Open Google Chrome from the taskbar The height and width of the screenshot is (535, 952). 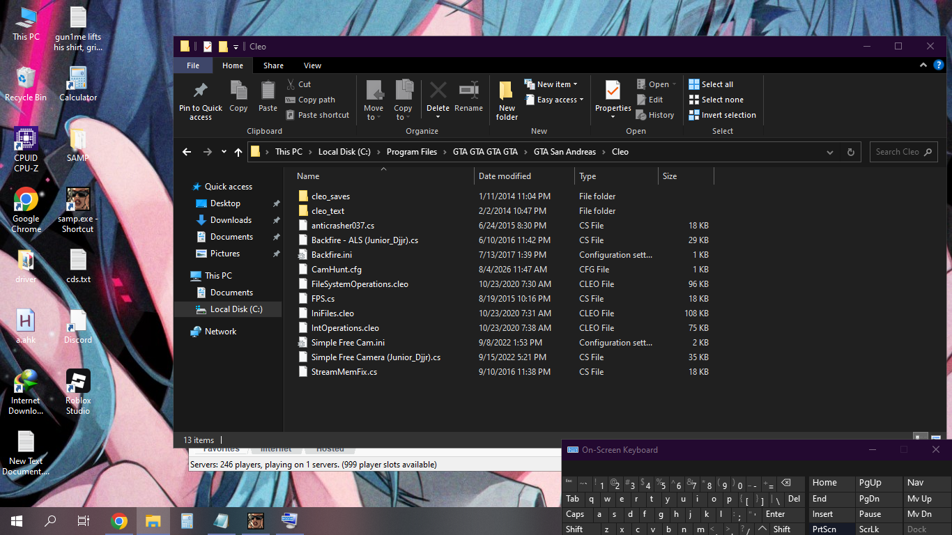point(119,520)
